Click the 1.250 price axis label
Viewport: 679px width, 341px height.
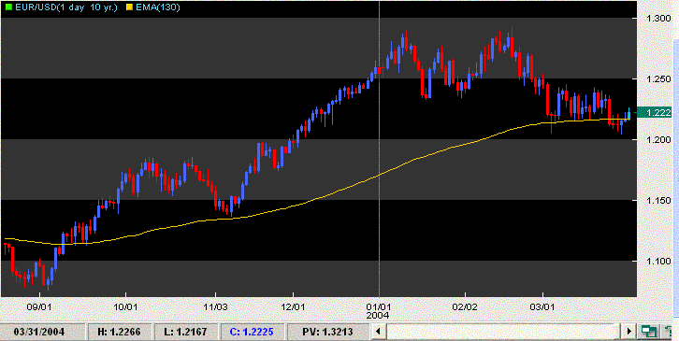coord(657,79)
